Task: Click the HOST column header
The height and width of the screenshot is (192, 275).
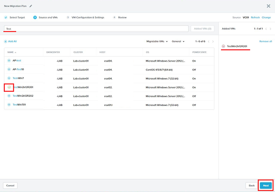Action: coord(102,52)
